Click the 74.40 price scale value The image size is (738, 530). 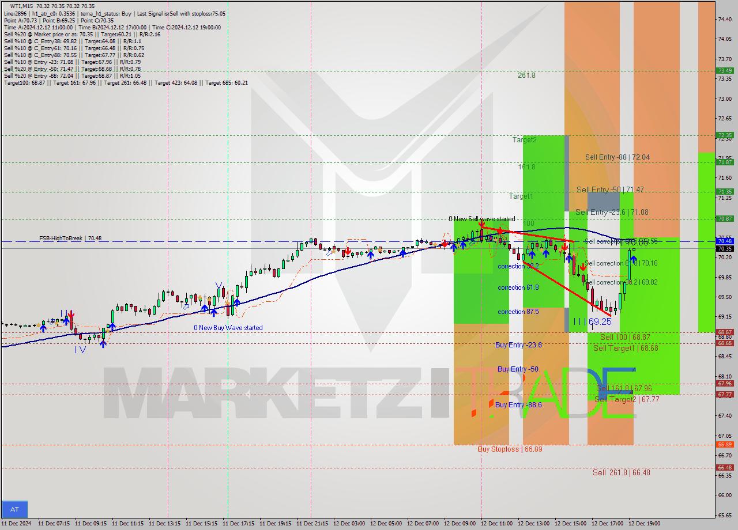tap(724, 19)
